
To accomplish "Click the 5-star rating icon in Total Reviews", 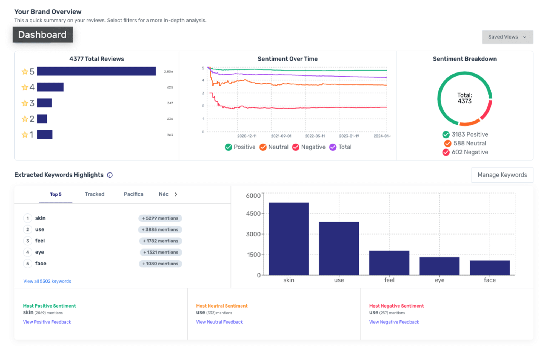I will pyautogui.click(x=25, y=71).
